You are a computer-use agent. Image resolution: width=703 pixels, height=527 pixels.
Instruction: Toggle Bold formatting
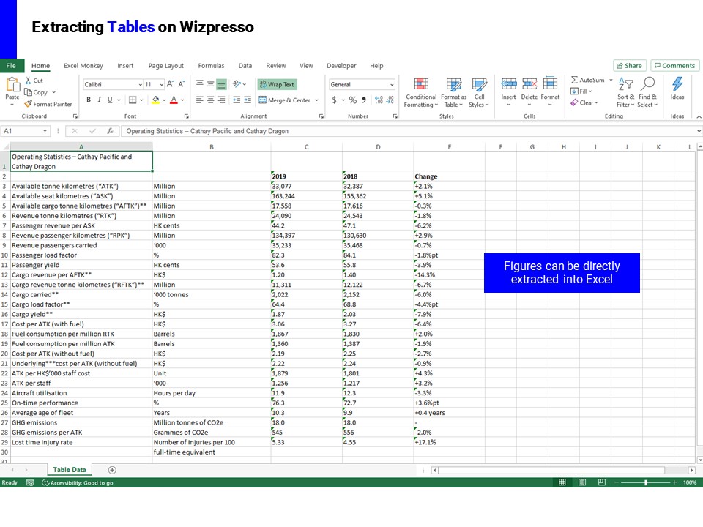point(89,100)
